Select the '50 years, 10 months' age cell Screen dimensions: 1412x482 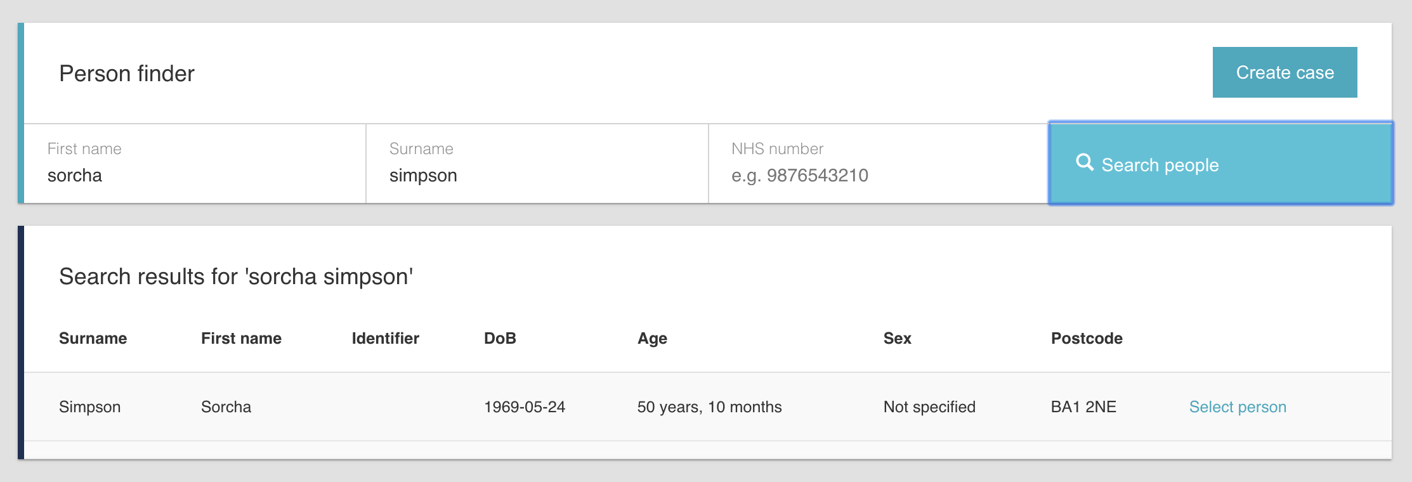[x=709, y=407]
